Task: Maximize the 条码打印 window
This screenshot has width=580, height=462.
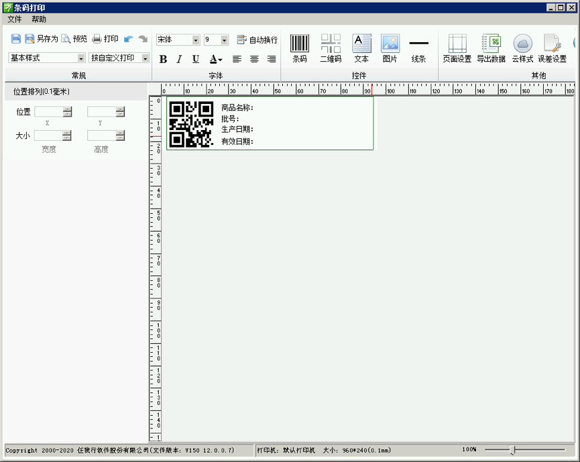Action: point(561,7)
